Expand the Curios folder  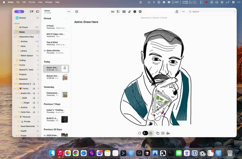pyautogui.click(x=15, y=65)
